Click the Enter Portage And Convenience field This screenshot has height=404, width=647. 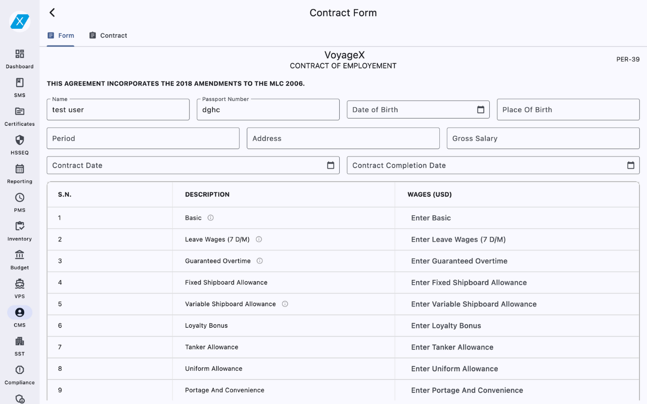pyautogui.click(x=517, y=390)
